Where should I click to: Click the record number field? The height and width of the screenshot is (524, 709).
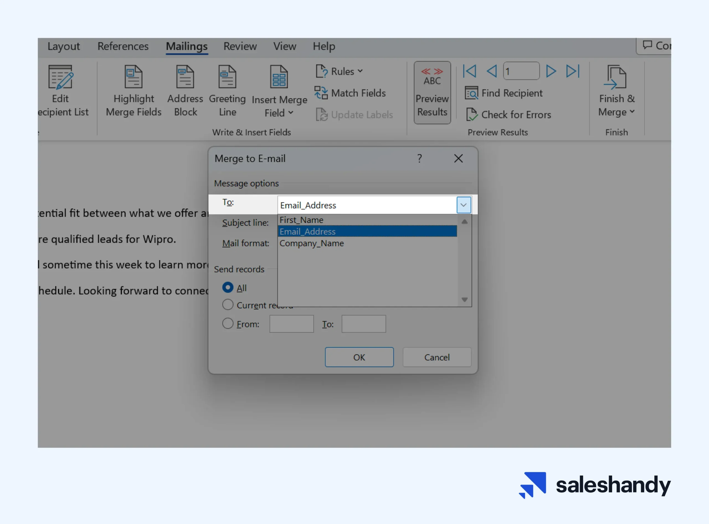[521, 71]
